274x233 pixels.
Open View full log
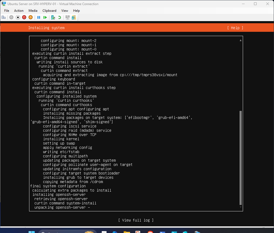pyautogui.click(x=136, y=220)
